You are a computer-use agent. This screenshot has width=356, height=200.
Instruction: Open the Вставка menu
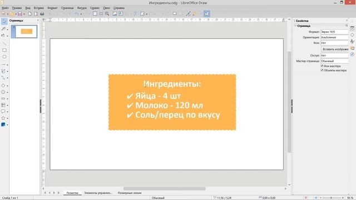tap(38, 8)
